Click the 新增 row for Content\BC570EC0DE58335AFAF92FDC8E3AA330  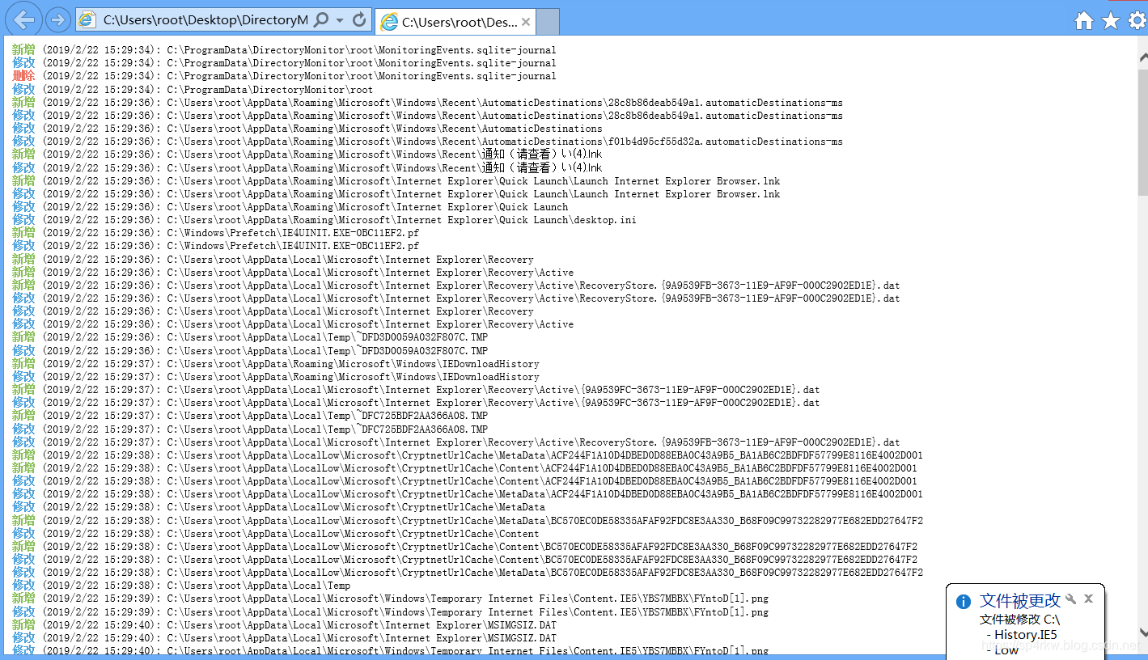click(464, 547)
